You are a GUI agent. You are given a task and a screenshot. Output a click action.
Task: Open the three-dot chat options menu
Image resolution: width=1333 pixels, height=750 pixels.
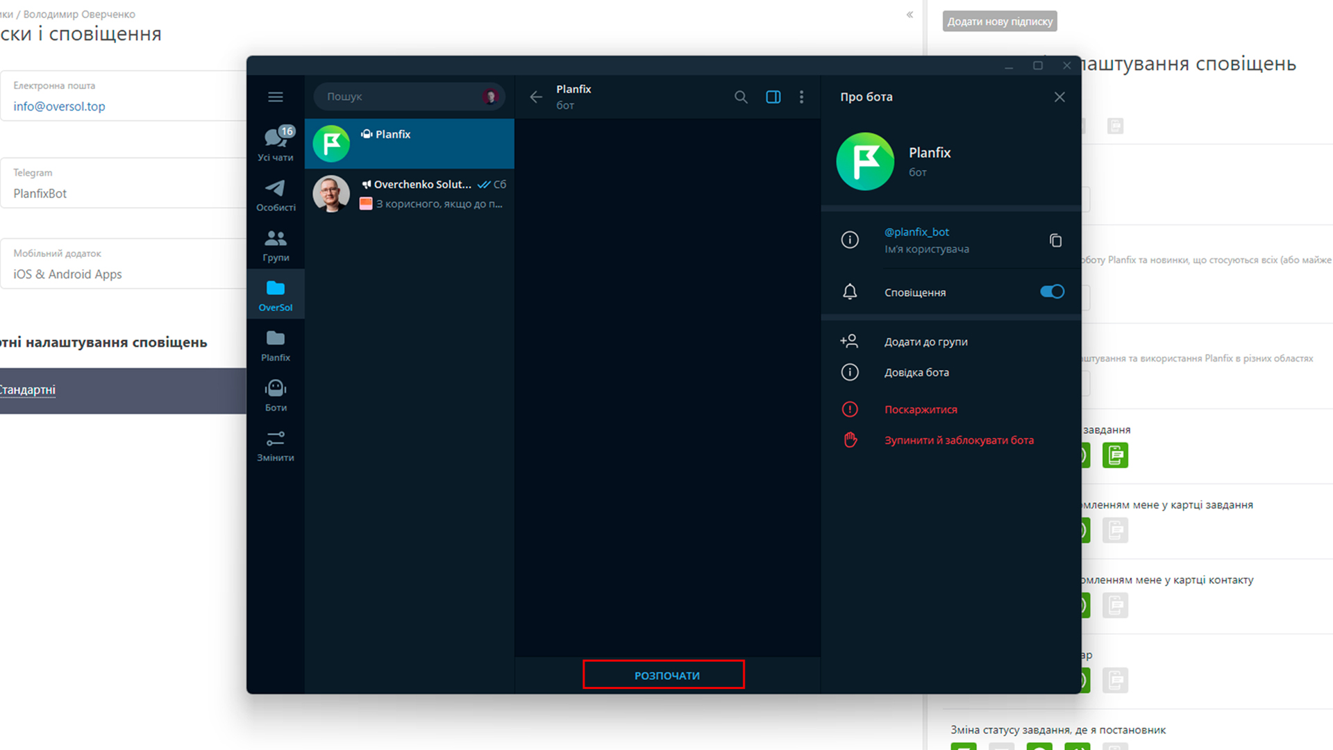802,97
